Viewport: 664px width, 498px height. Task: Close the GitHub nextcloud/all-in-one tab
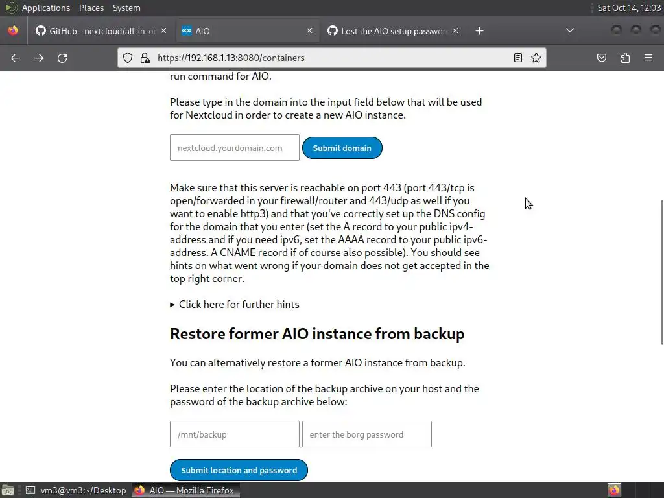[x=163, y=30]
